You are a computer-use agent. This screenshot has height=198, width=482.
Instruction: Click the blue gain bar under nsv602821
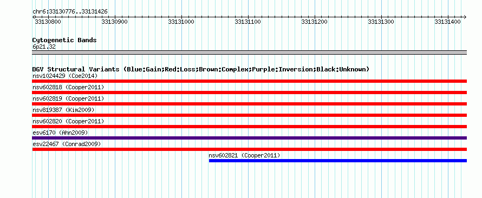coord(338,161)
